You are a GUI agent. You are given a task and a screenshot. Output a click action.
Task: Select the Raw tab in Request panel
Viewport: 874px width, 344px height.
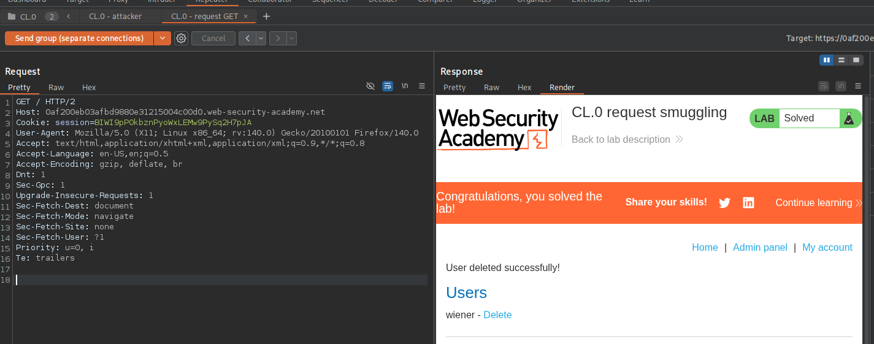pos(56,88)
